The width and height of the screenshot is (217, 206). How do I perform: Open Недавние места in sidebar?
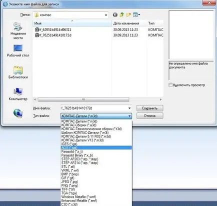tap(18, 31)
